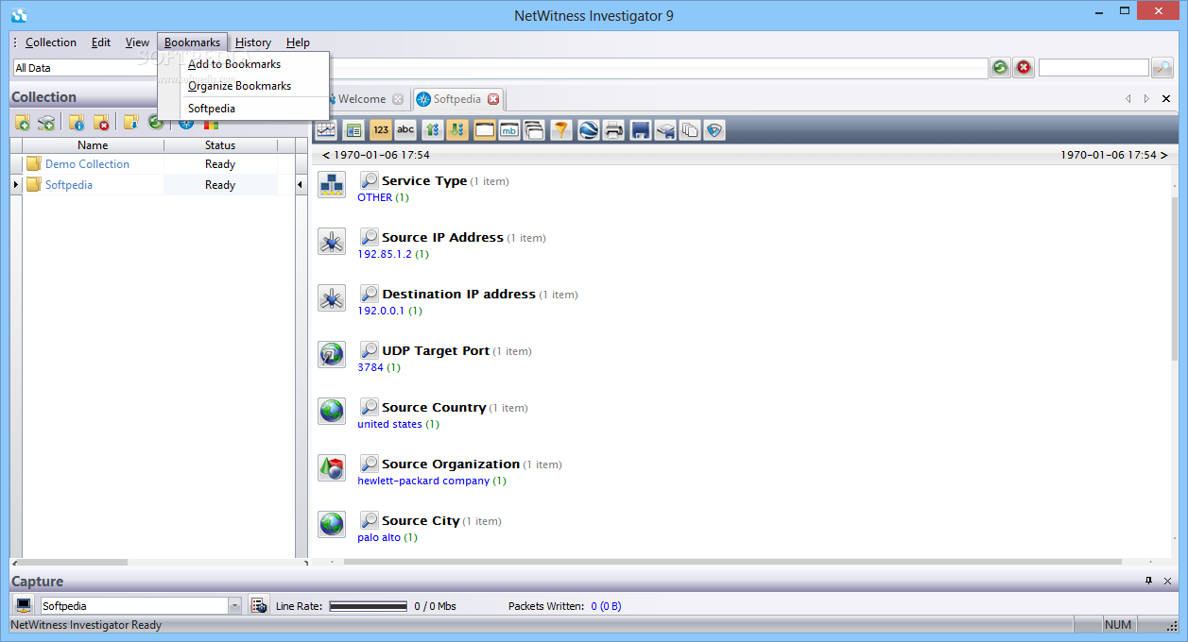Click the Import Packets folder icon

131,122
